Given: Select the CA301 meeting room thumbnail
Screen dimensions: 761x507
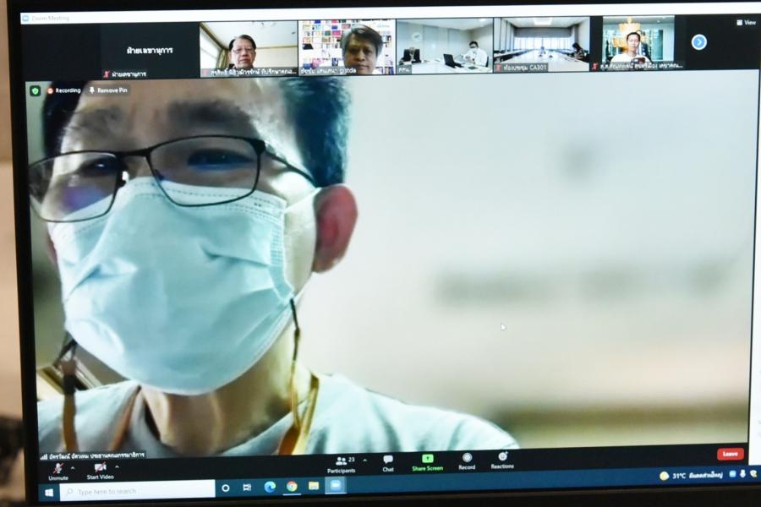Looking at the screenshot, I should point(541,46).
